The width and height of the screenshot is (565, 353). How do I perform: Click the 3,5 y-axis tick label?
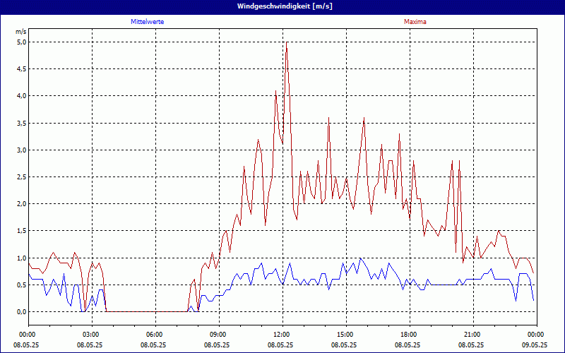(x=20, y=123)
